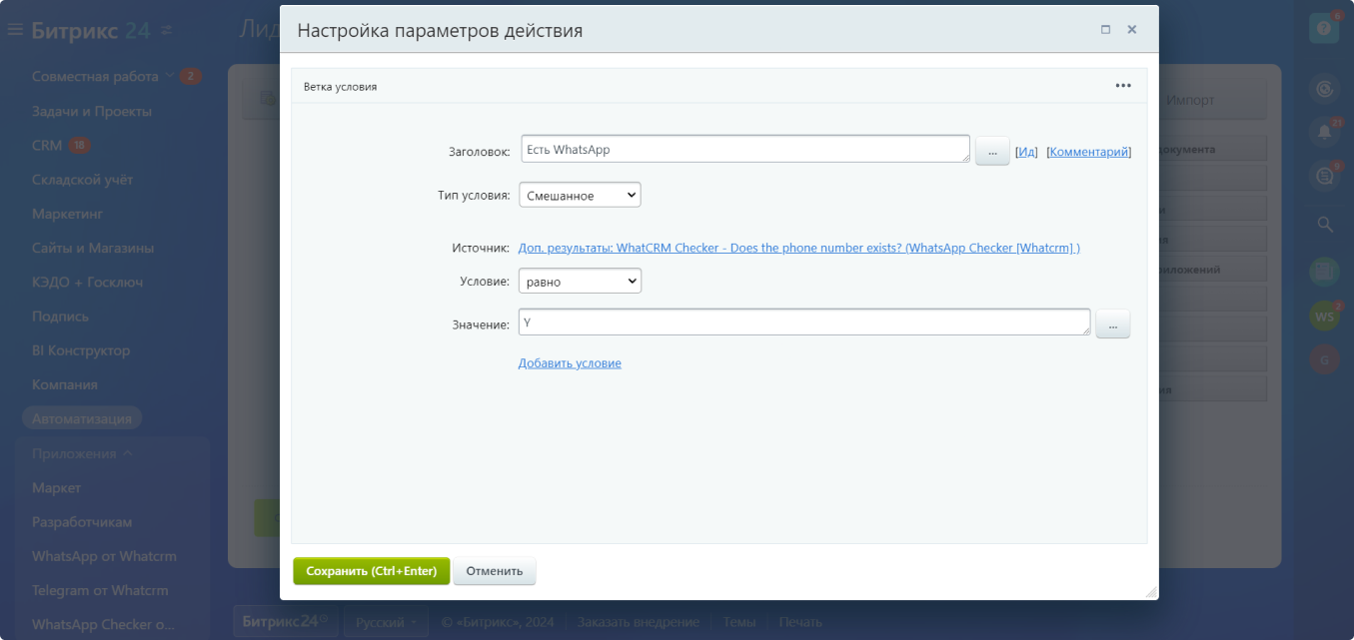Open the notifications bell icon

[1324, 132]
